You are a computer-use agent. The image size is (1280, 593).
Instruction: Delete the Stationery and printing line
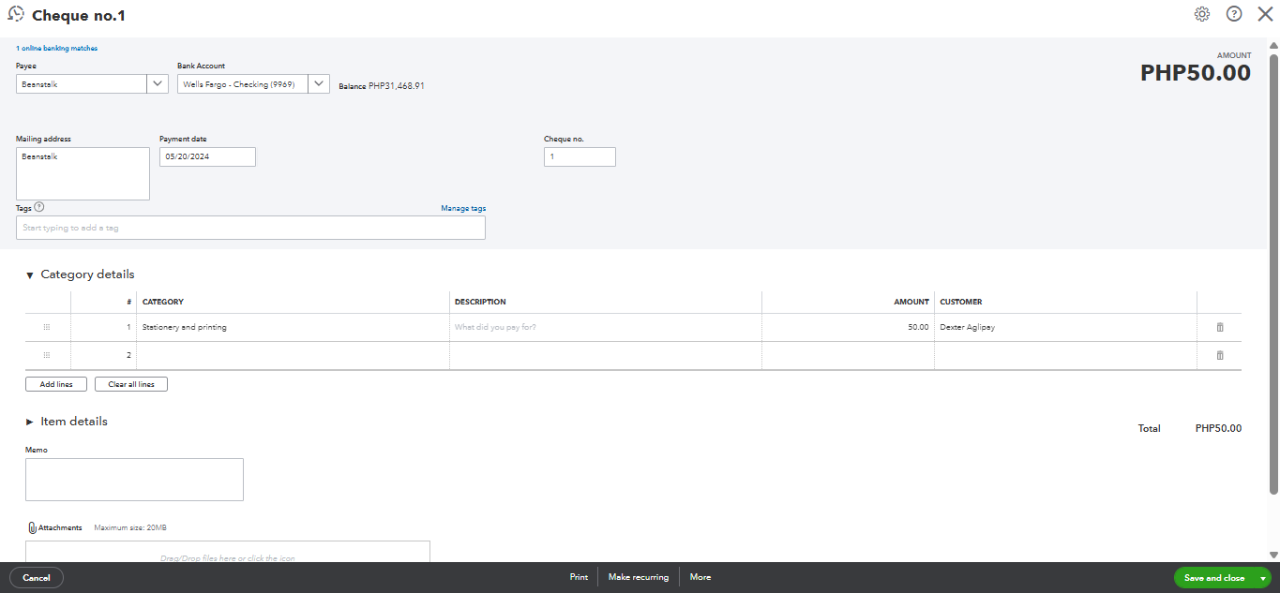click(1219, 328)
